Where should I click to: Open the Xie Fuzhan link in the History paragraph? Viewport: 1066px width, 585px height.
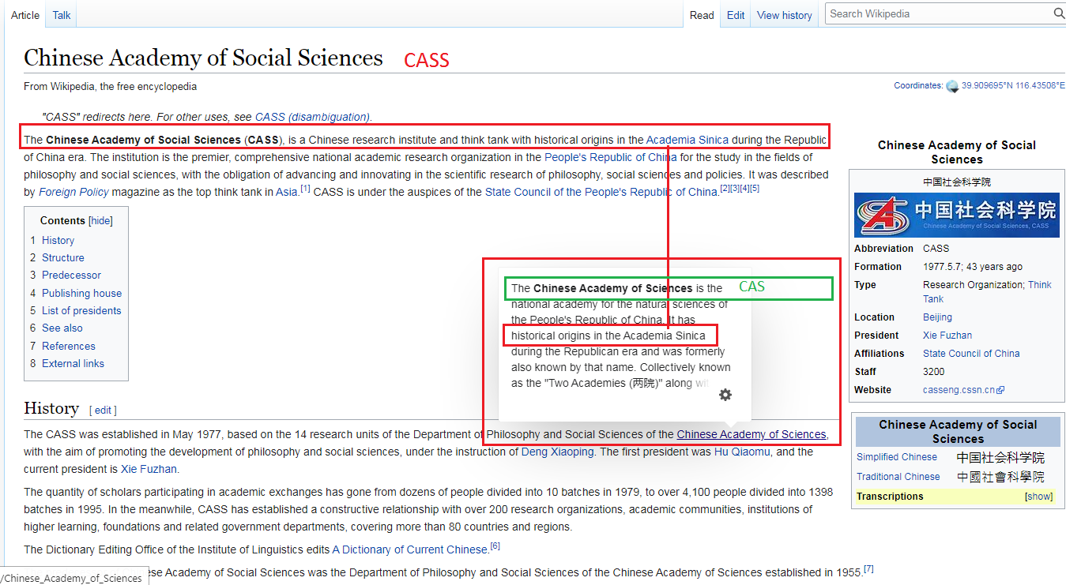pyautogui.click(x=149, y=469)
